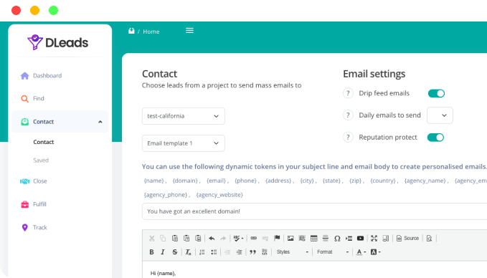Click the Cut icon in editor toolbar

pyautogui.click(x=151, y=239)
